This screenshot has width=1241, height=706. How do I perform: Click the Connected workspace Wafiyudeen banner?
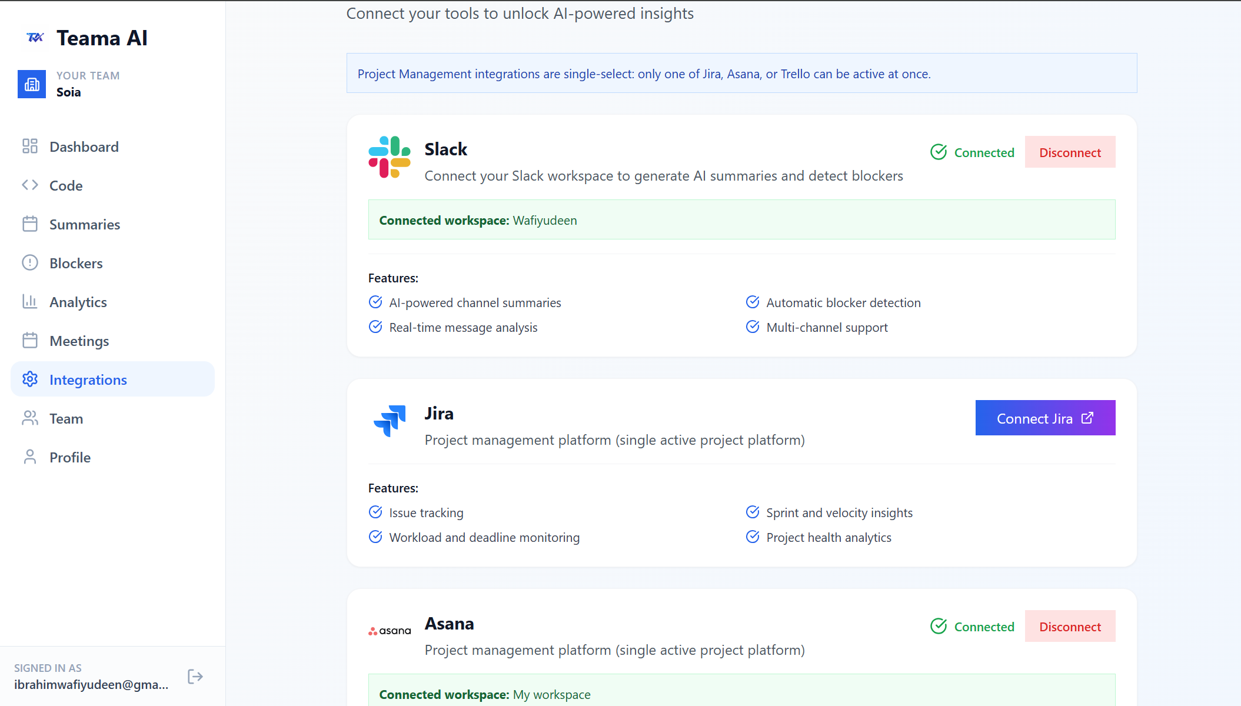pos(741,220)
